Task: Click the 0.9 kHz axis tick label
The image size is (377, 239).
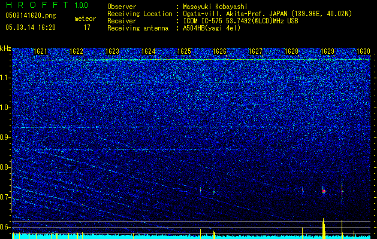Action: [5, 137]
